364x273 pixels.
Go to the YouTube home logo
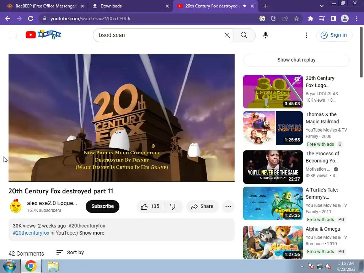pyautogui.click(x=43, y=34)
